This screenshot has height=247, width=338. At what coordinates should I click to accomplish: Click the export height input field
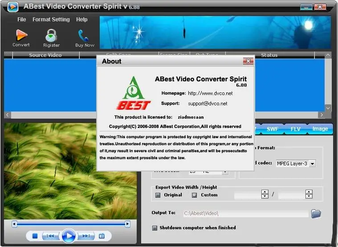(x=292, y=194)
